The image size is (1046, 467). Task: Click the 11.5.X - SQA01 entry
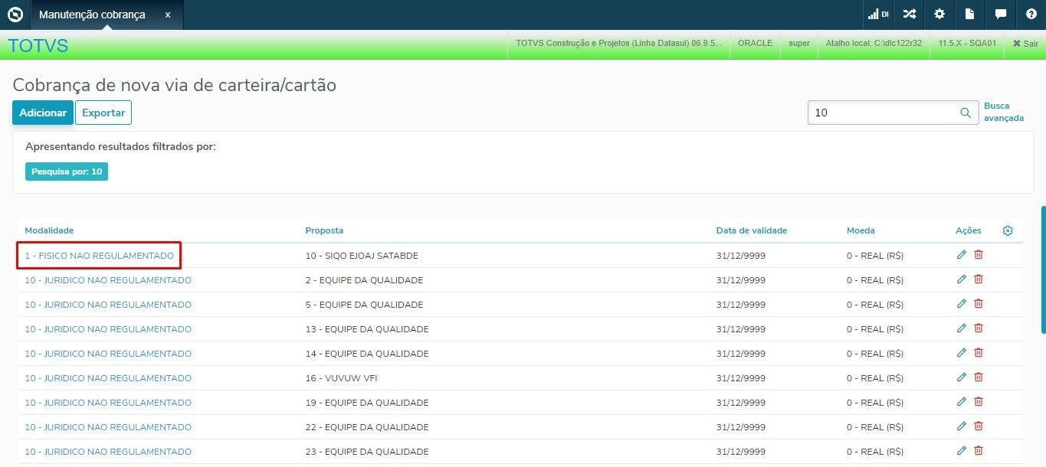(x=968, y=44)
